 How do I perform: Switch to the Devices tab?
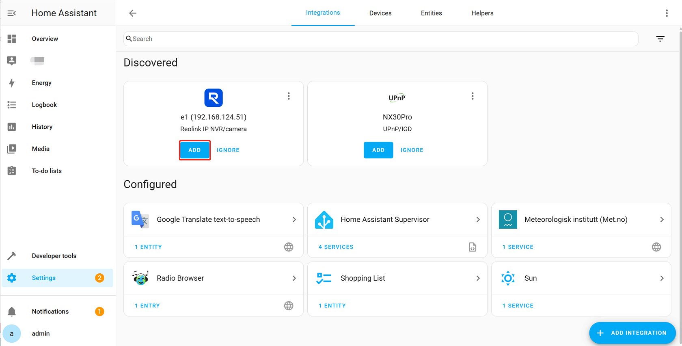380,13
